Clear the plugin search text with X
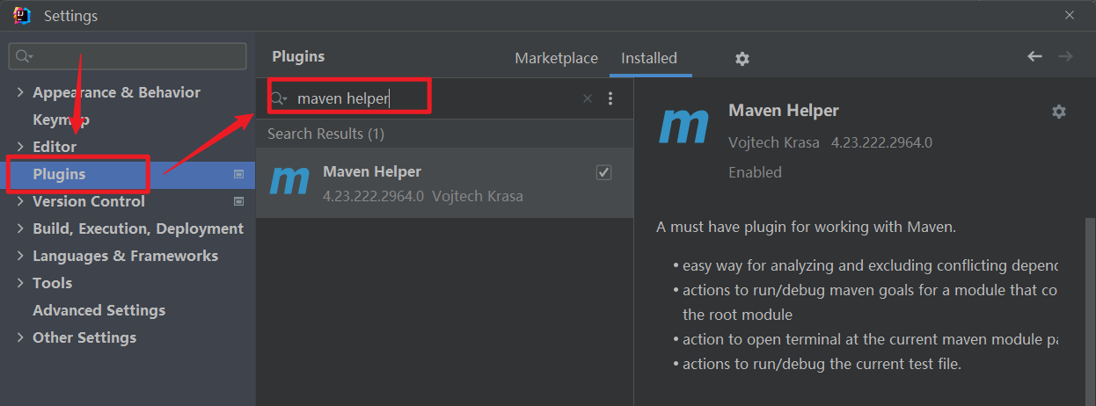The height and width of the screenshot is (406, 1096). tap(588, 98)
